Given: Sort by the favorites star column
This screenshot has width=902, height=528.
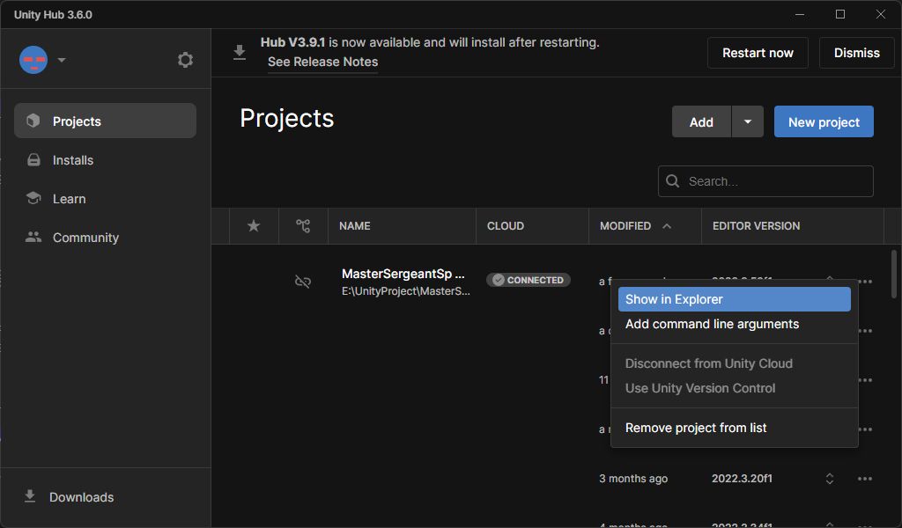Looking at the screenshot, I should coord(254,226).
